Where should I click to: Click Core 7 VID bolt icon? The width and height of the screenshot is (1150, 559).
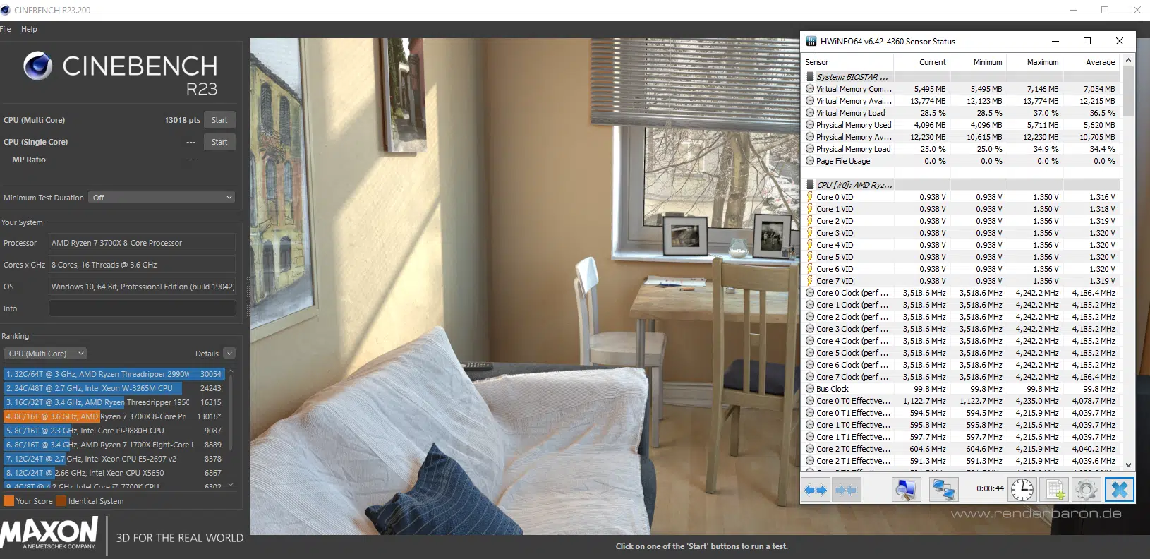tap(810, 281)
